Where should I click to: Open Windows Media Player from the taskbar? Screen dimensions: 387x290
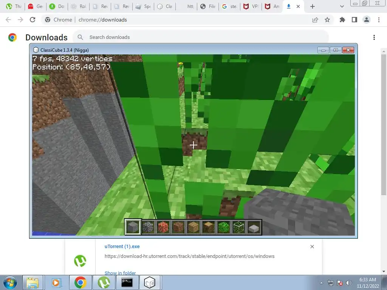[x=56, y=282]
